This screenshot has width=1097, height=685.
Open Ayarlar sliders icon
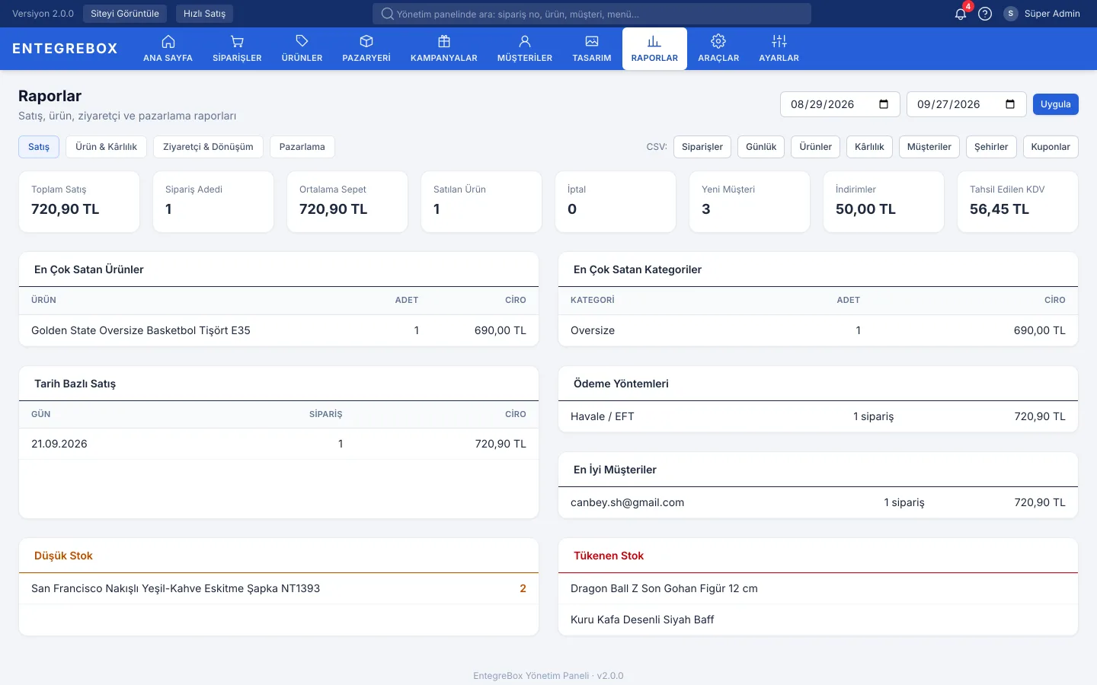tap(779, 41)
